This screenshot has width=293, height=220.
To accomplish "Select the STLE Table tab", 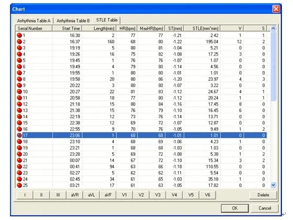I will [x=106, y=20].
